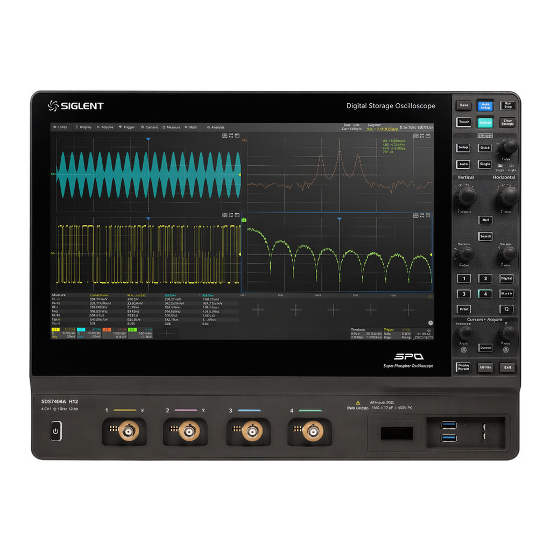
Task: Maximize the orange spectrum window with its expand icon
Action: point(422,136)
